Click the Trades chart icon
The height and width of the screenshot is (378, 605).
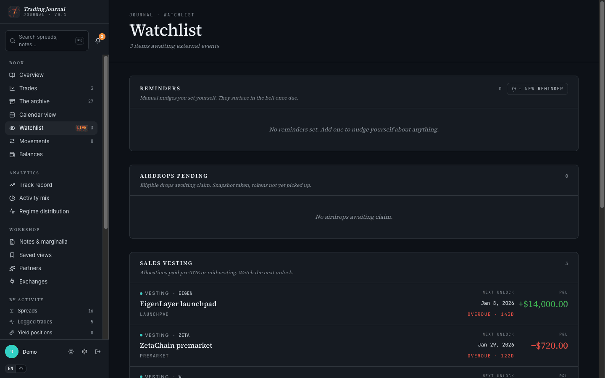12,88
